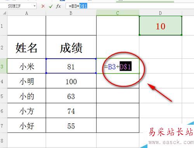Screen dimensions: 194x148
Task: Click the cell editing =B3+D$1
Action: pyautogui.click(x=118, y=66)
